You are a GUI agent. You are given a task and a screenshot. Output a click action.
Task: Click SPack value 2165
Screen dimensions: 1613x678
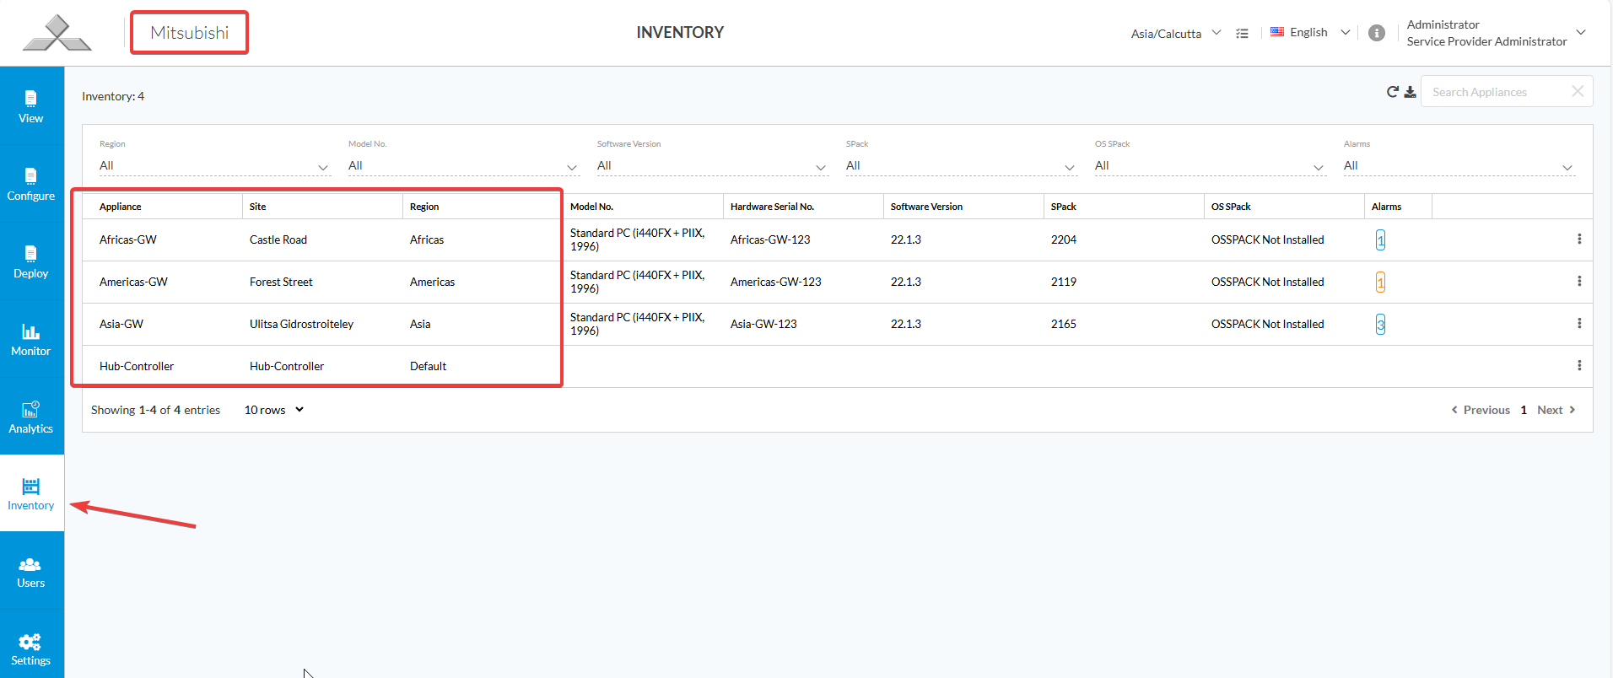click(x=1064, y=324)
